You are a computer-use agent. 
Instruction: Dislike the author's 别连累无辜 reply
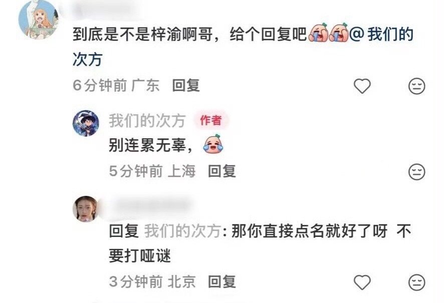[x=416, y=171]
